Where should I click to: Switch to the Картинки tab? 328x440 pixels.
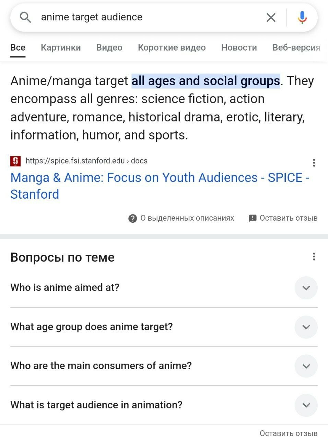pos(61,47)
